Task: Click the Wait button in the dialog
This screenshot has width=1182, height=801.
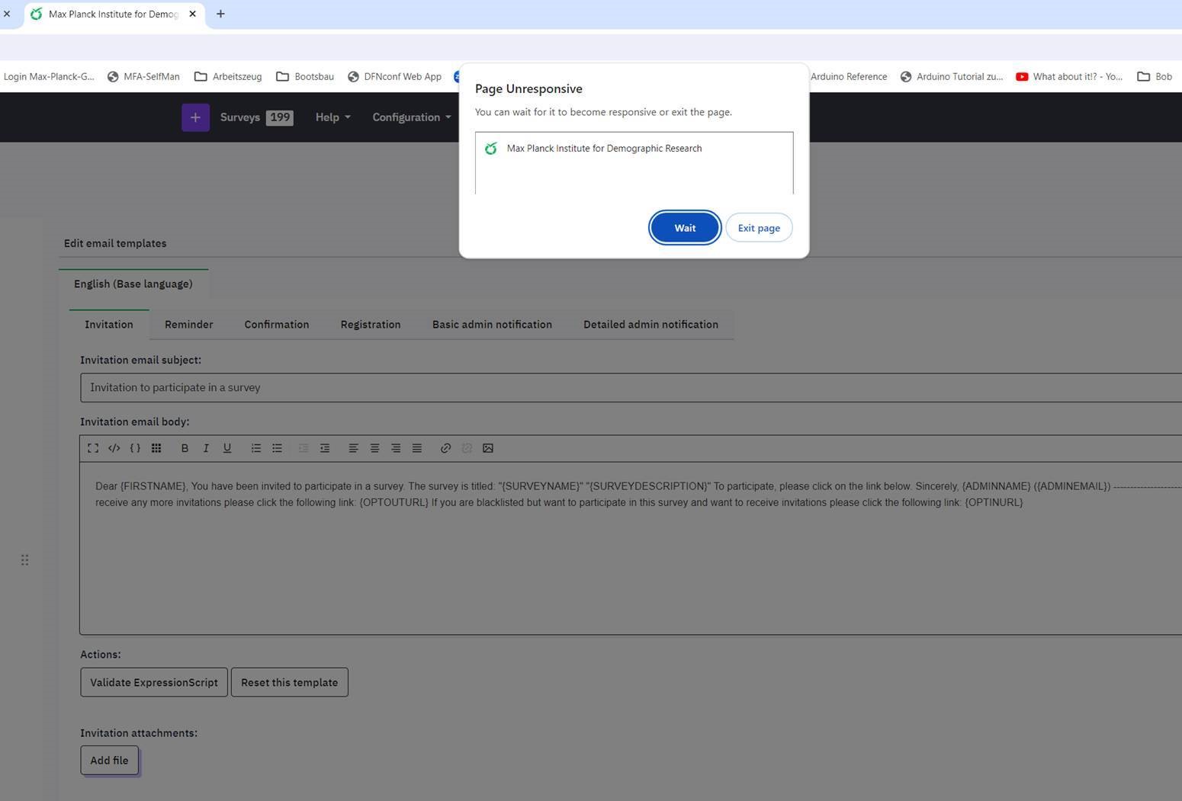Action: pos(684,228)
